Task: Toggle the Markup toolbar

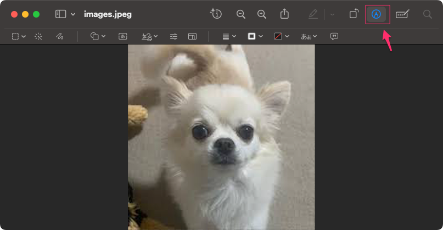Action: (x=377, y=14)
